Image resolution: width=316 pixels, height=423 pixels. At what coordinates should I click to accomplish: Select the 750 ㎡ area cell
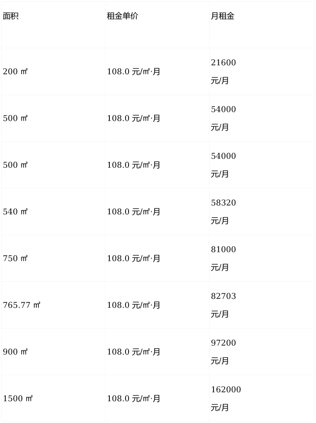[x=15, y=259]
